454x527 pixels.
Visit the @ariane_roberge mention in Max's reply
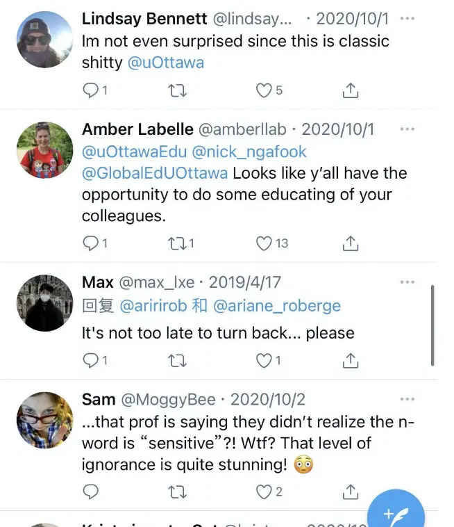(x=277, y=306)
